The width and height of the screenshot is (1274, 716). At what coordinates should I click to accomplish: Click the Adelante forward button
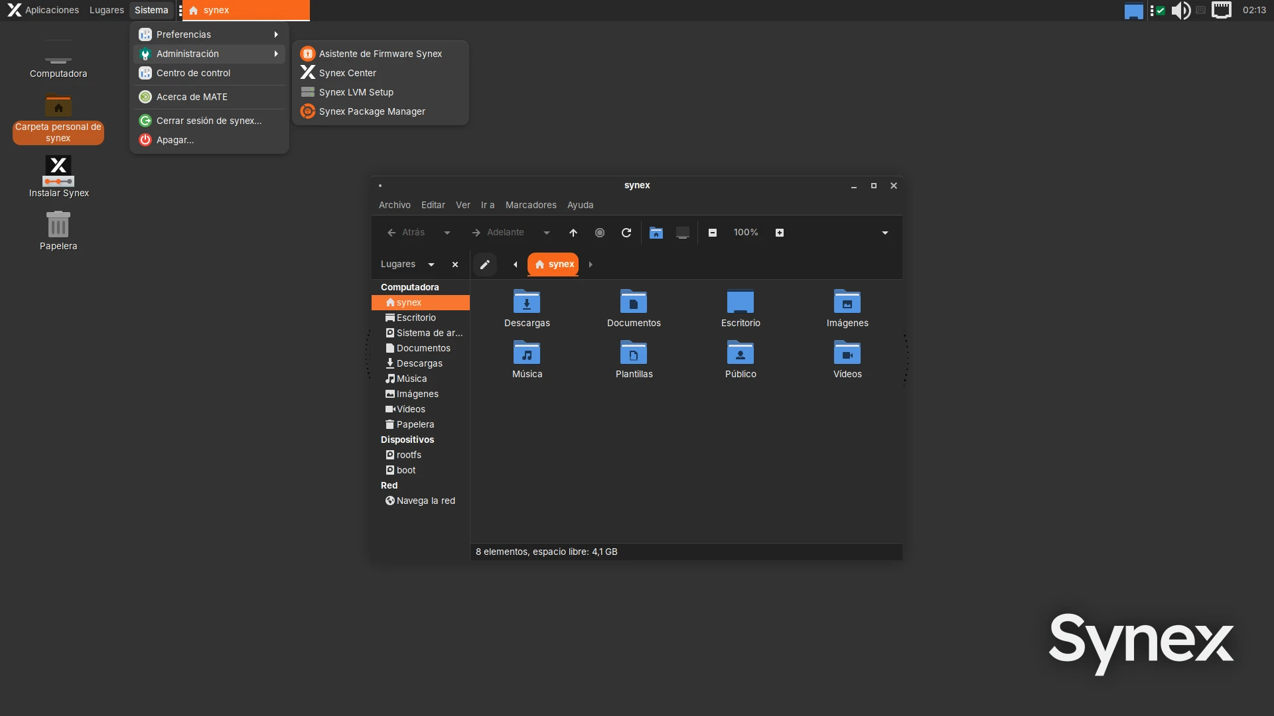click(x=498, y=233)
